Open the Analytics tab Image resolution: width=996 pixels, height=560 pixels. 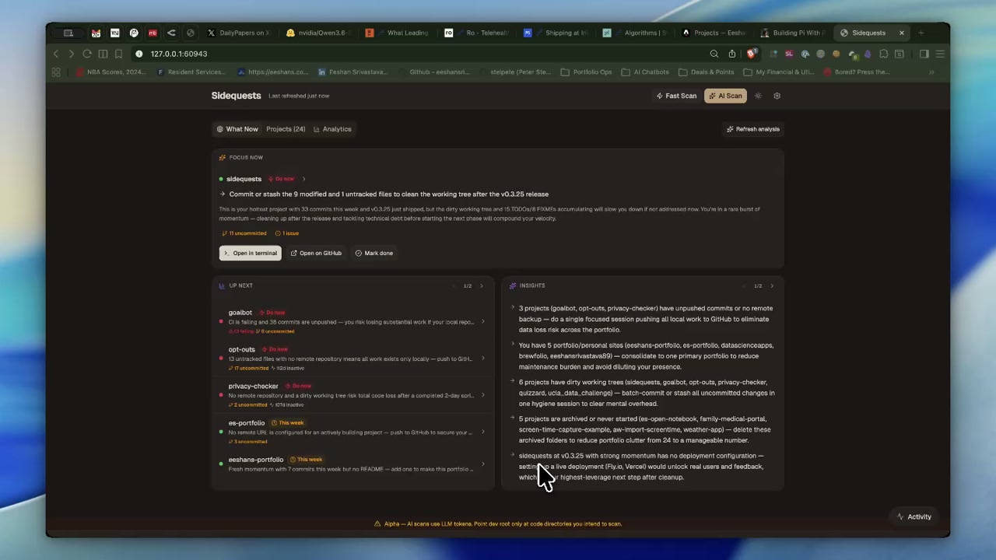(332, 129)
